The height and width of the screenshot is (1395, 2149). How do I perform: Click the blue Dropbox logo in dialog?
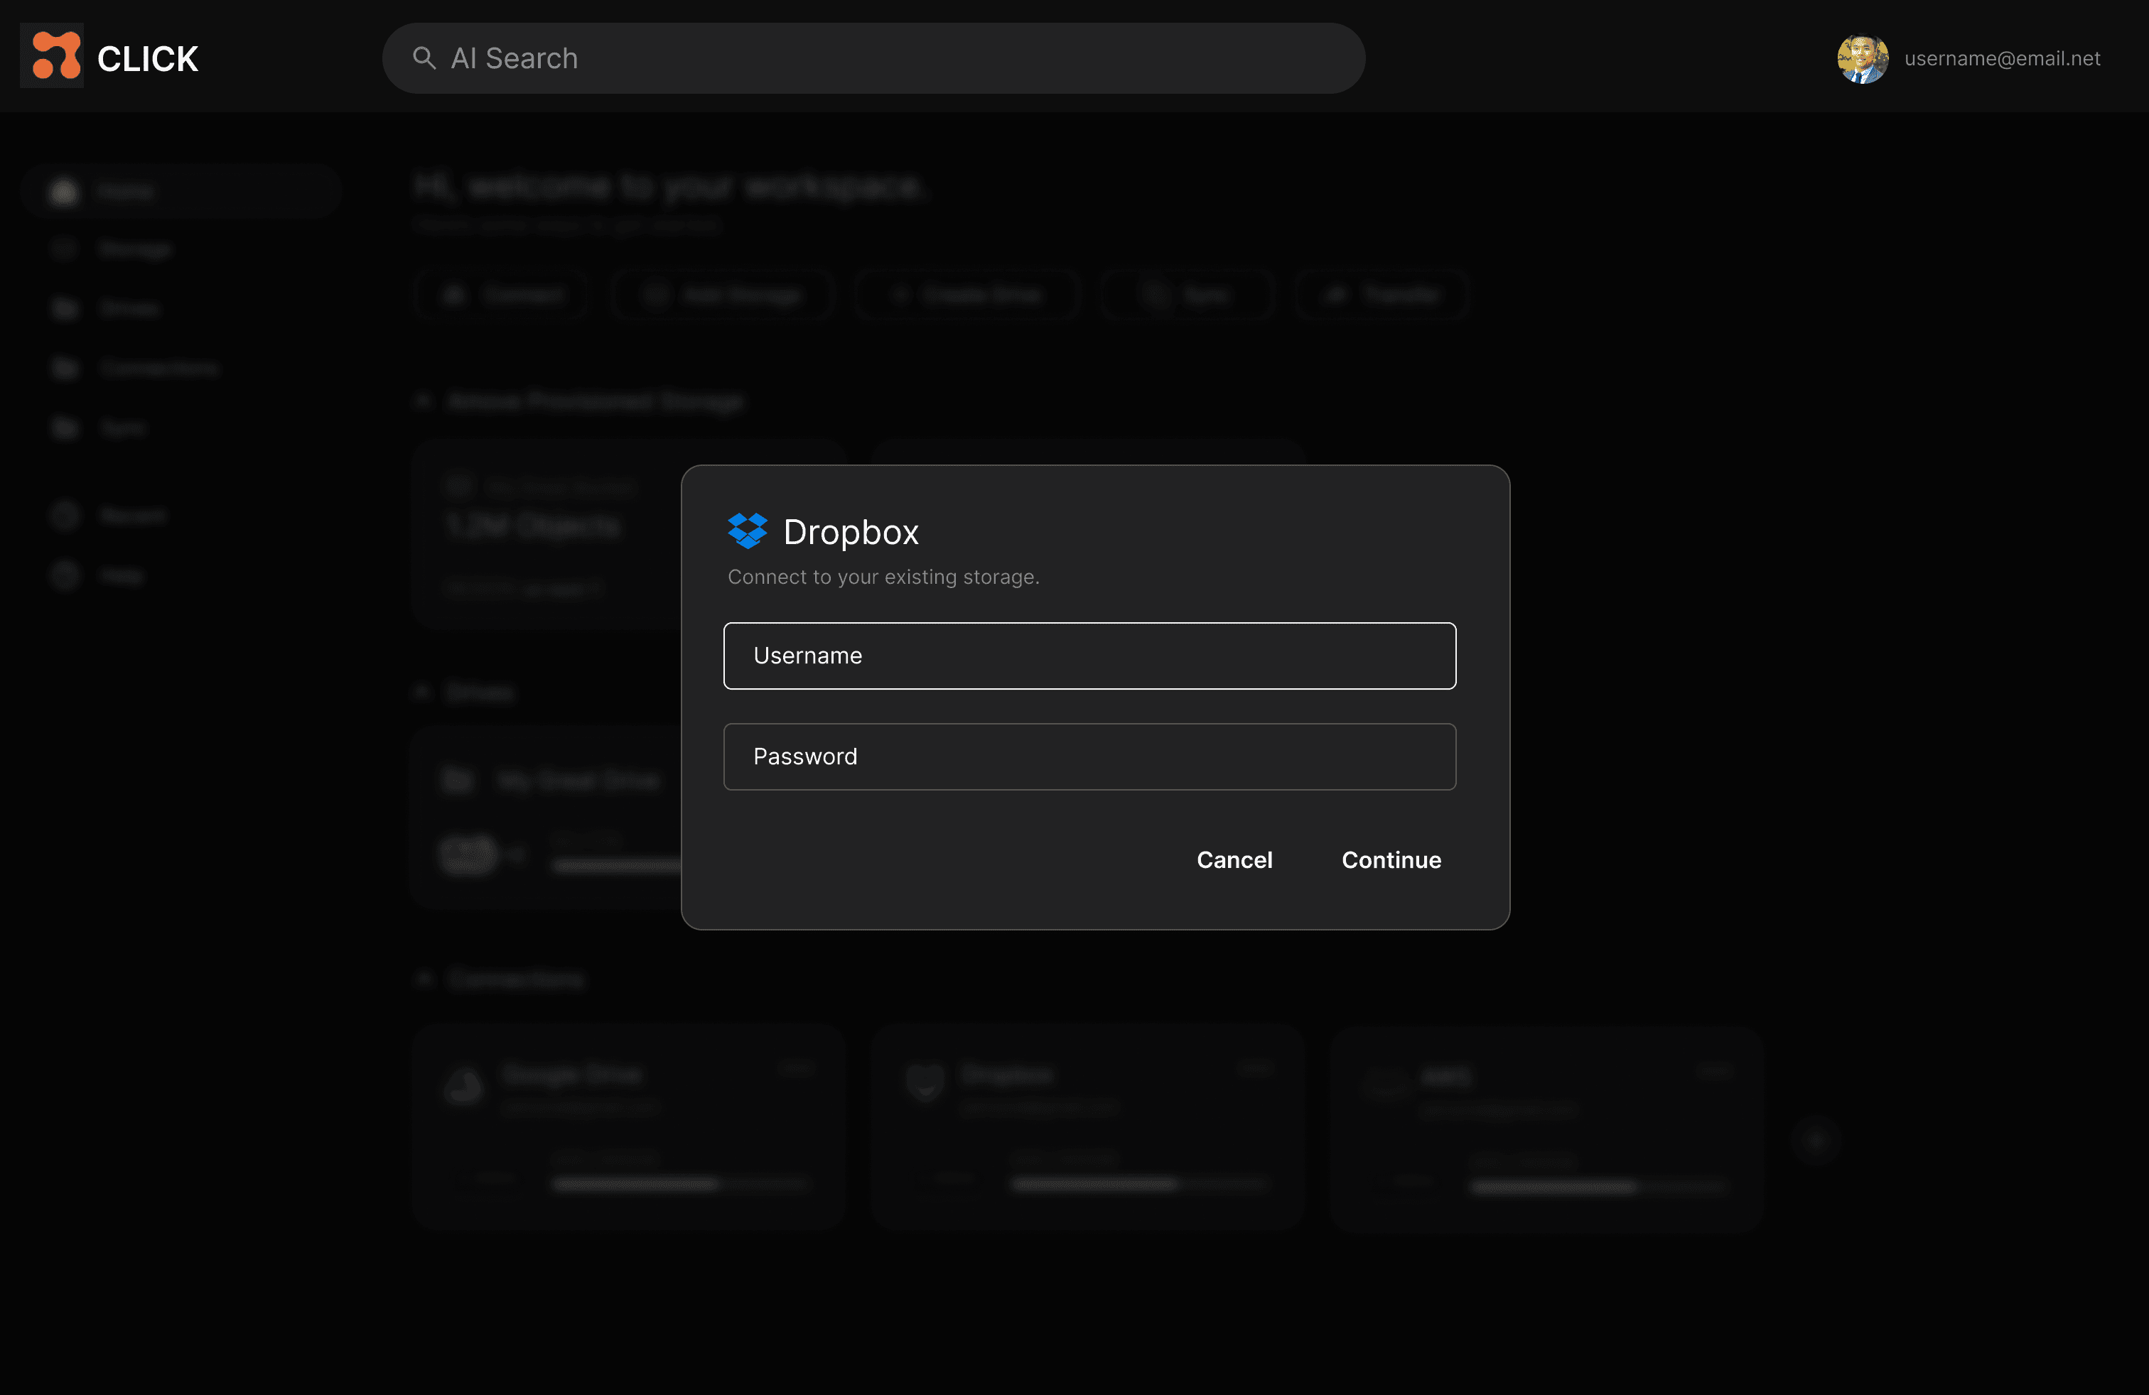click(747, 531)
